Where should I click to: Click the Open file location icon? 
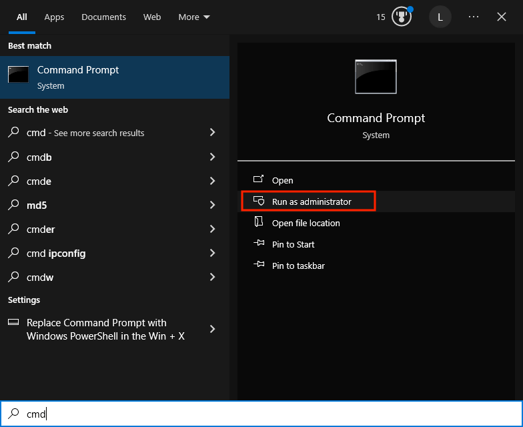click(x=259, y=222)
